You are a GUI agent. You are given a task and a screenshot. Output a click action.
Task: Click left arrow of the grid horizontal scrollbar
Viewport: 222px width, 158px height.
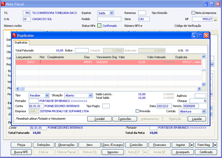click(x=17, y=88)
